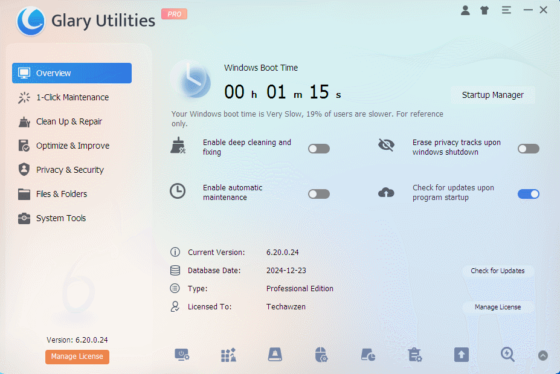Click the boot time very slow message
Viewport: 560px width, 374px height.
tap(307, 119)
